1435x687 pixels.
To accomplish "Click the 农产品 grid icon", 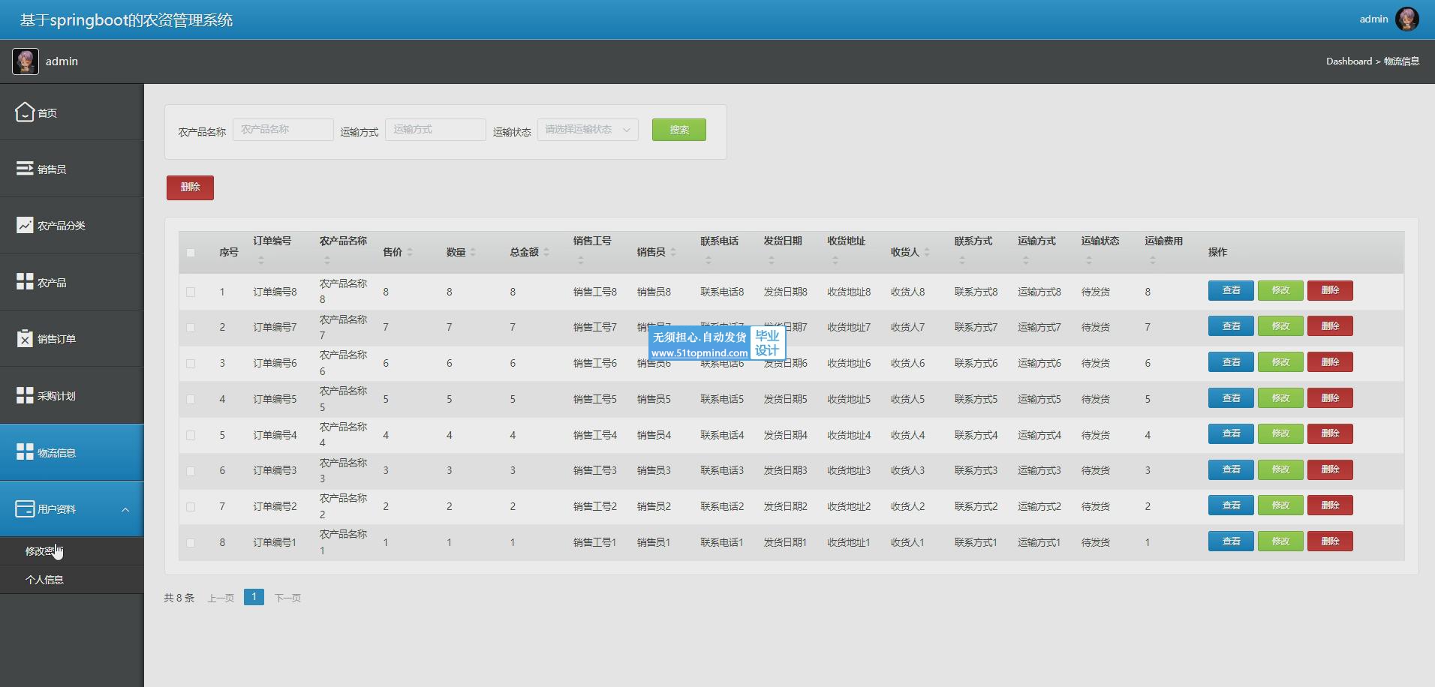I will 25,282.
